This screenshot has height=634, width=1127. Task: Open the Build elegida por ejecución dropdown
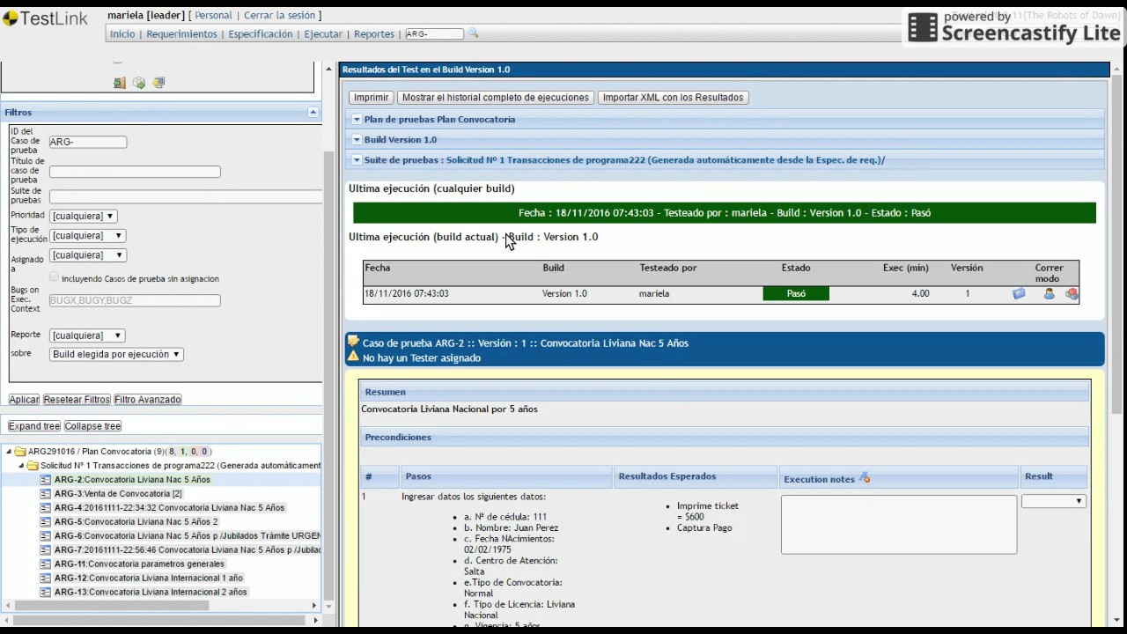click(x=116, y=354)
